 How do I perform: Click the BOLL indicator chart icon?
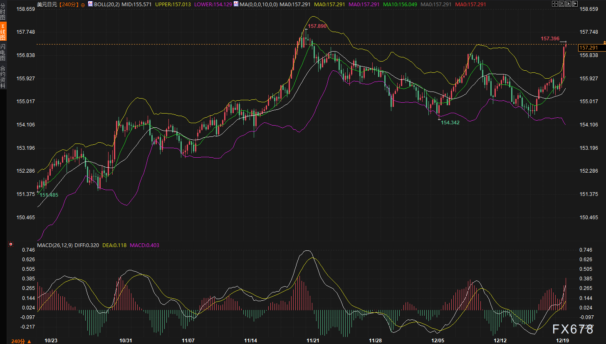point(90,4)
